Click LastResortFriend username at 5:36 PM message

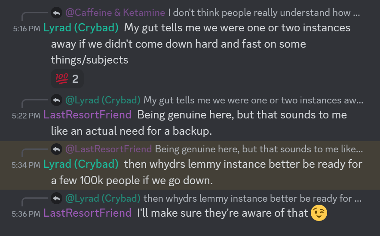[87, 213]
